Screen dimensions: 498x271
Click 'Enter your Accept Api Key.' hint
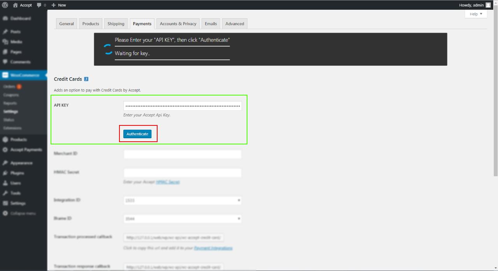147,115
